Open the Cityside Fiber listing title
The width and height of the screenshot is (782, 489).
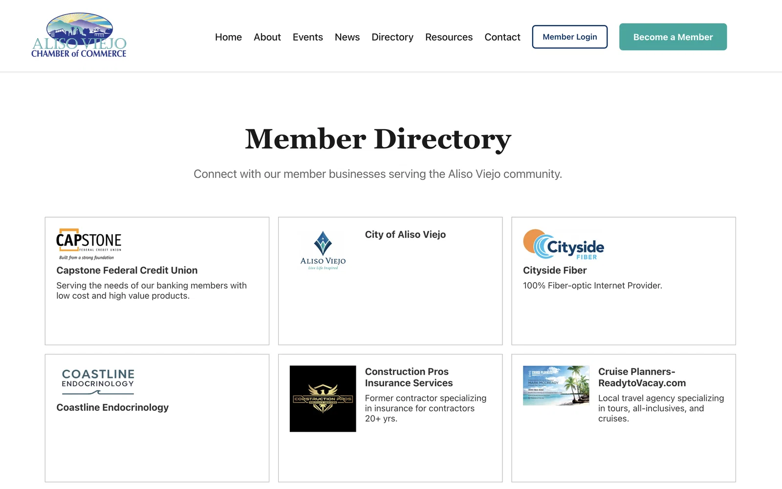pyautogui.click(x=555, y=270)
